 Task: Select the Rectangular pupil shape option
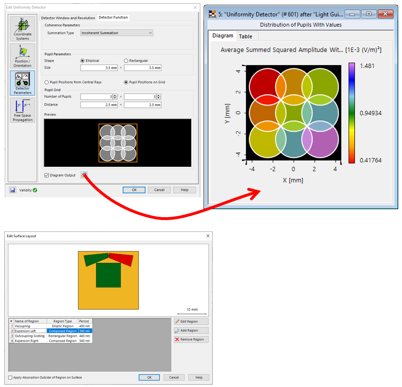[x=126, y=61]
